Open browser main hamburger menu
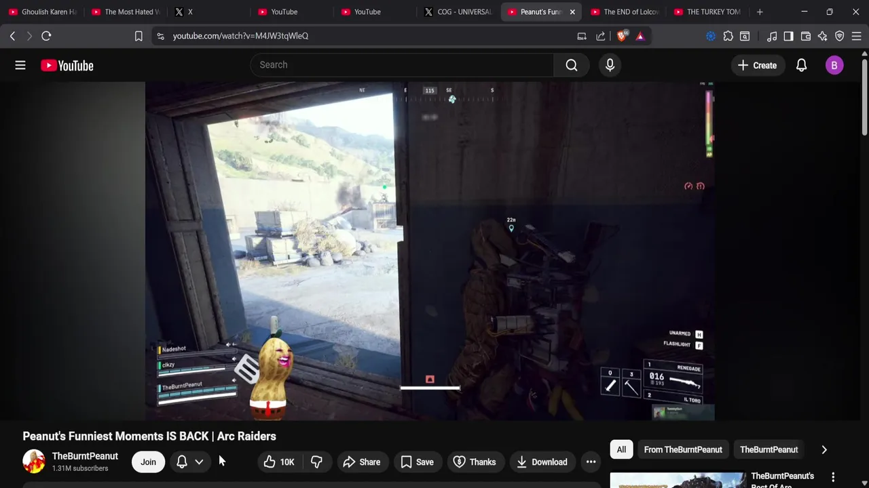869x488 pixels. point(857,36)
